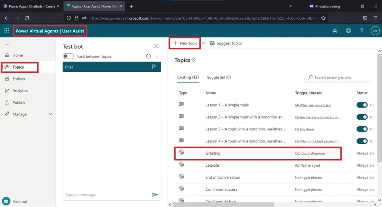This screenshot has width=382, height=207.
Task: Turn off Lesson 2 status toggle
Action: point(362,117)
